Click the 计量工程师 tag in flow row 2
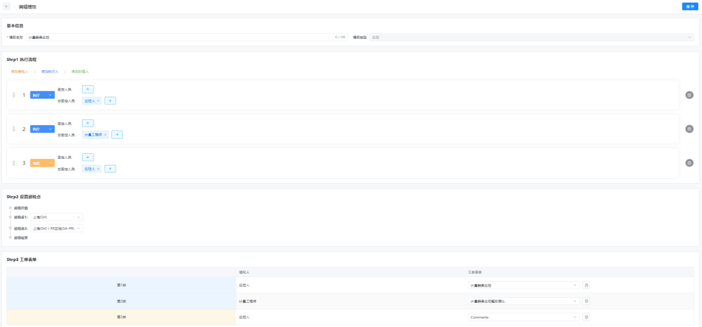 (x=94, y=134)
